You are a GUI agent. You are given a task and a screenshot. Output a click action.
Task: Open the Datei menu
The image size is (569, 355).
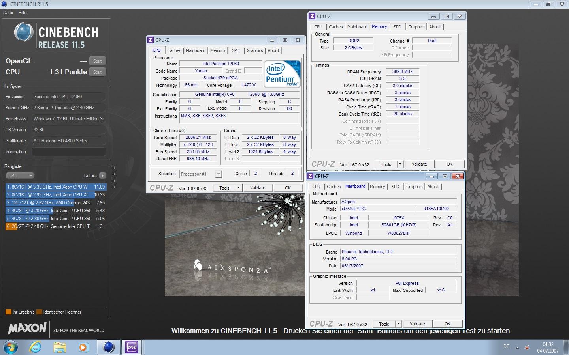[x=8, y=13]
